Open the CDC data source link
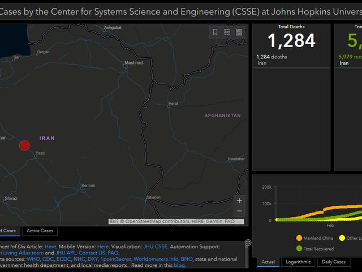Screen dimensions: 362x272 (48, 259)
